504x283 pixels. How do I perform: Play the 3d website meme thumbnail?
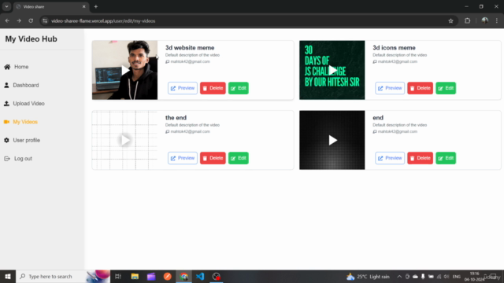(124, 70)
